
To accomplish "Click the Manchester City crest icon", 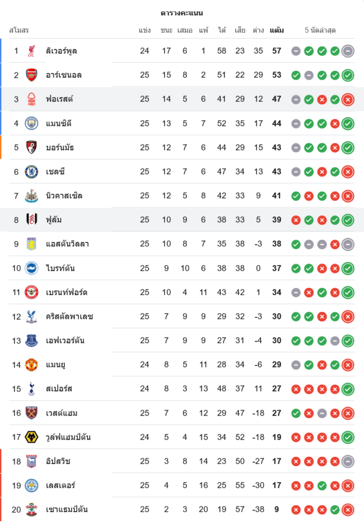I will coord(32,123).
